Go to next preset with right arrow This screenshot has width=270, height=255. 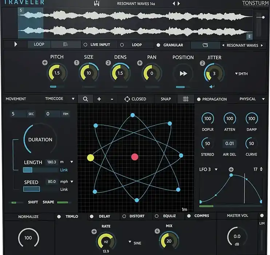[x=179, y=3]
